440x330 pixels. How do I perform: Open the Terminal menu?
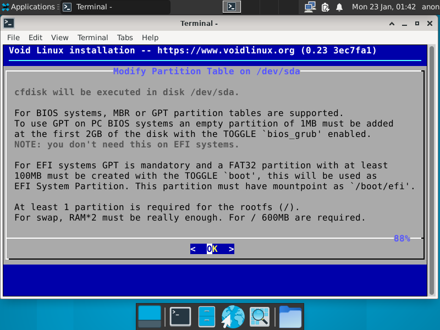92,37
